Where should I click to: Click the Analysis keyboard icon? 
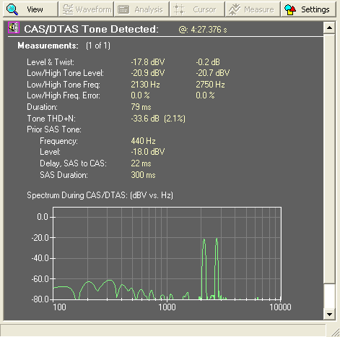click(x=123, y=9)
